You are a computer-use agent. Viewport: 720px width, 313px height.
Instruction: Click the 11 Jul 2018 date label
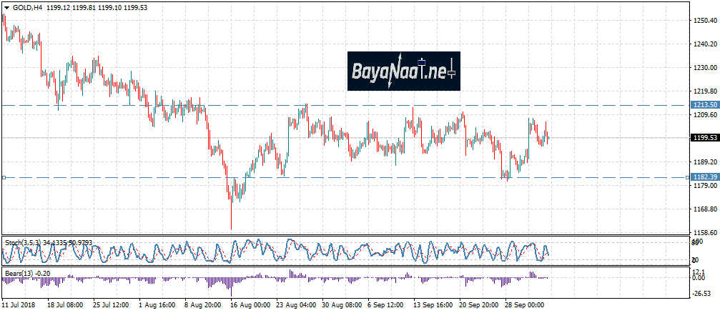click(x=19, y=305)
